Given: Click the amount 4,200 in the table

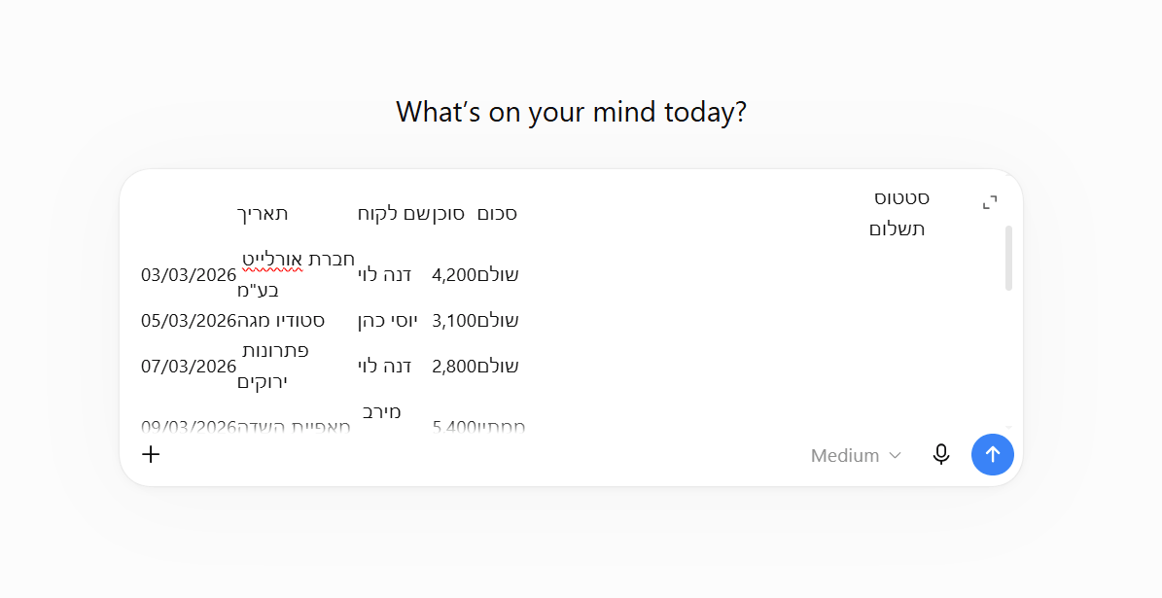Looking at the screenshot, I should click(454, 275).
